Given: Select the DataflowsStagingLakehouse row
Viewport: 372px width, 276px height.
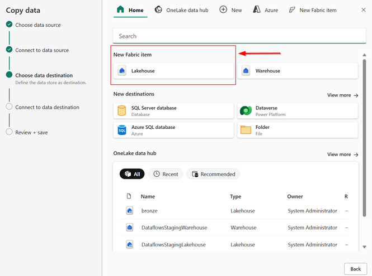Looking at the screenshot, I should pos(234,244).
